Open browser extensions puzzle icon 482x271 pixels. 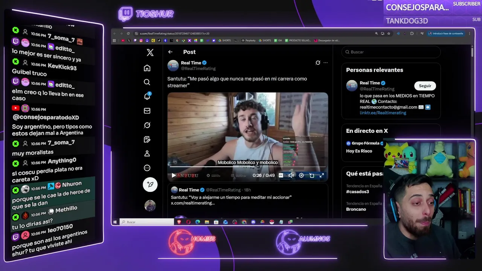coord(412,33)
